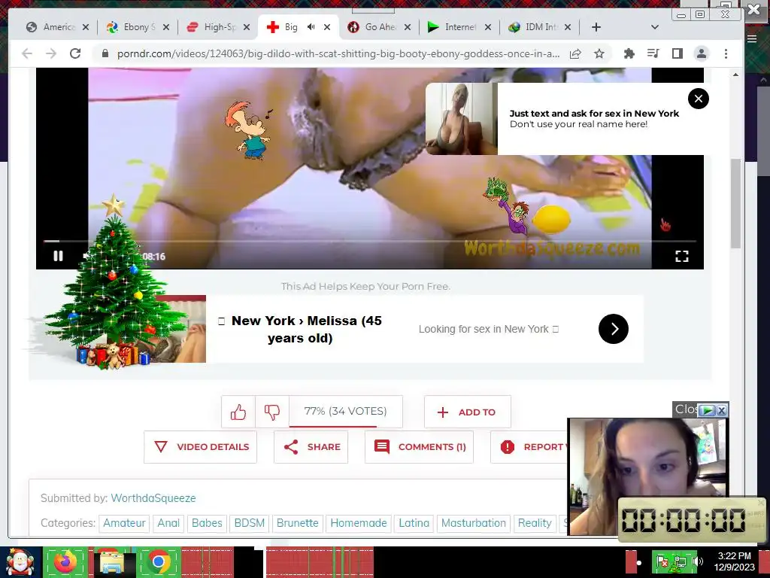Click the tray network icon
770x578 pixels.
coord(681,561)
